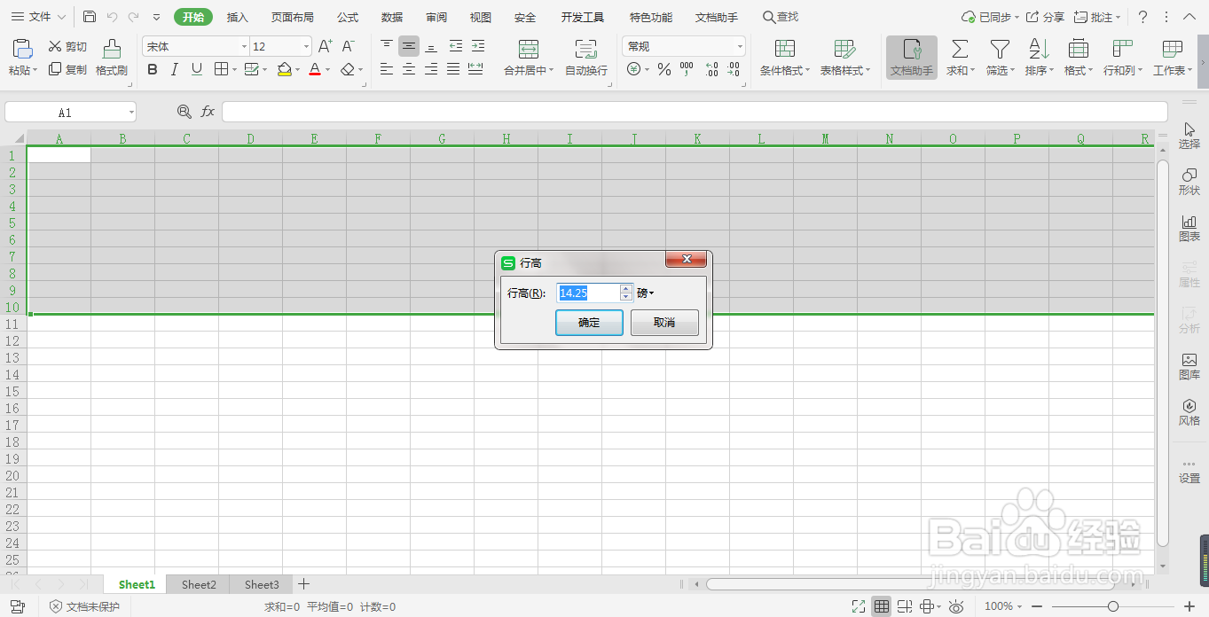Apply percent style format
The width and height of the screenshot is (1209, 617).
664,69
